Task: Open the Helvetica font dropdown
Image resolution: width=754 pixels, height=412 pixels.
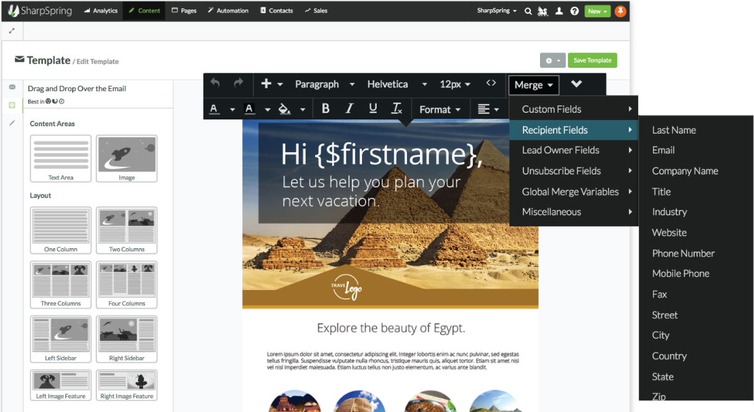Action: click(x=396, y=84)
